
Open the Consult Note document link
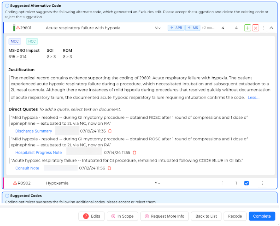pyautogui.click(x=27, y=168)
